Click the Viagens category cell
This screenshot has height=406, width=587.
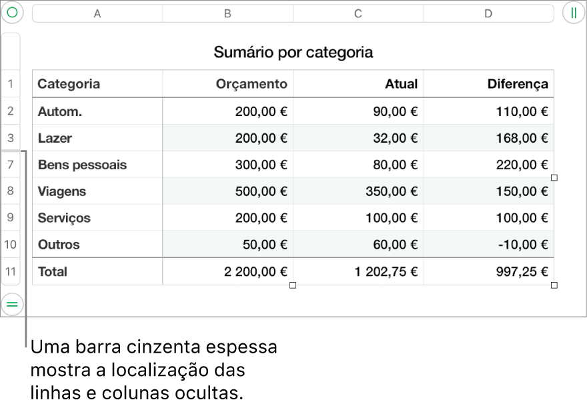pos(97,191)
